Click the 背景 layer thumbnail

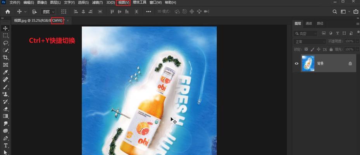tap(308, 63)
